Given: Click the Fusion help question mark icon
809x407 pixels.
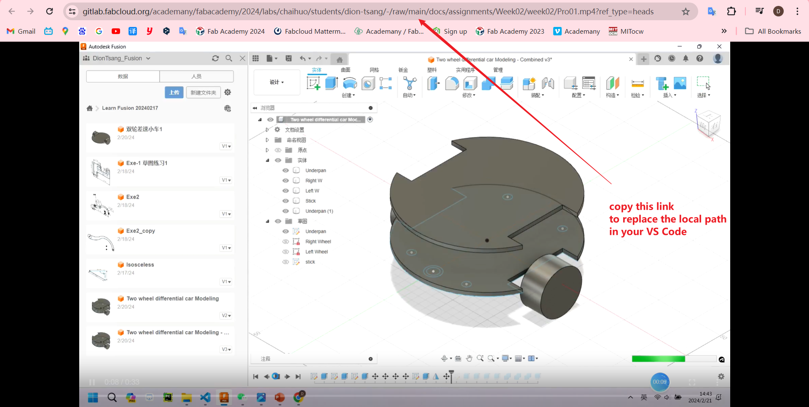Looking at the screenshot, I should [x=699, y=59].
